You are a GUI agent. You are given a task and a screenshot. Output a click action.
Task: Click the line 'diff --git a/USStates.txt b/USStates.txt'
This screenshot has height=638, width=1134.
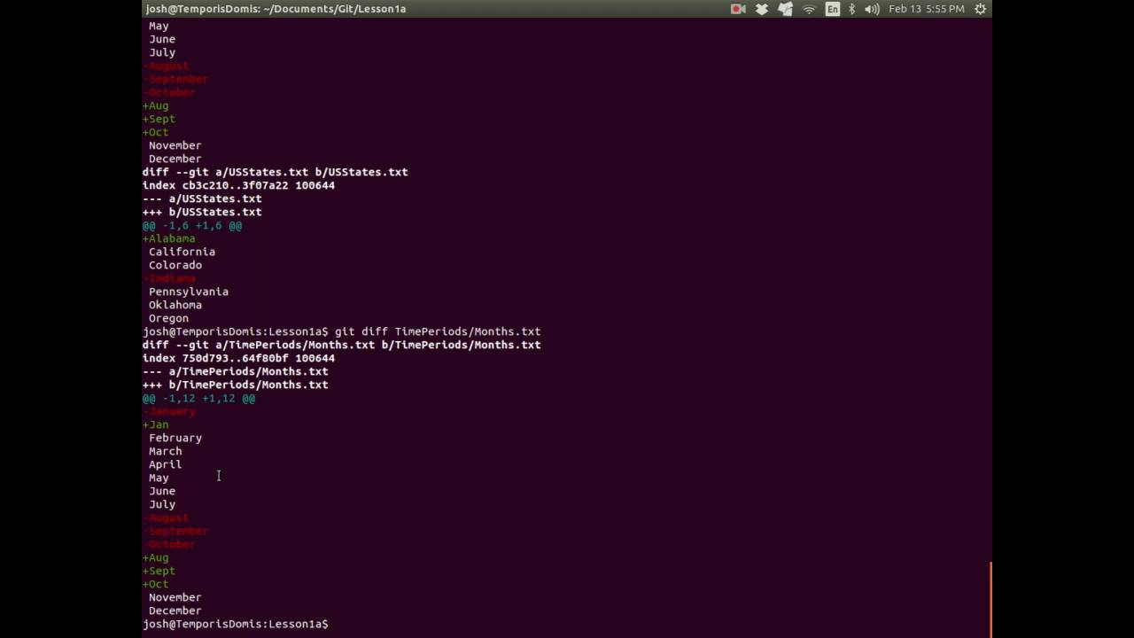276,172
